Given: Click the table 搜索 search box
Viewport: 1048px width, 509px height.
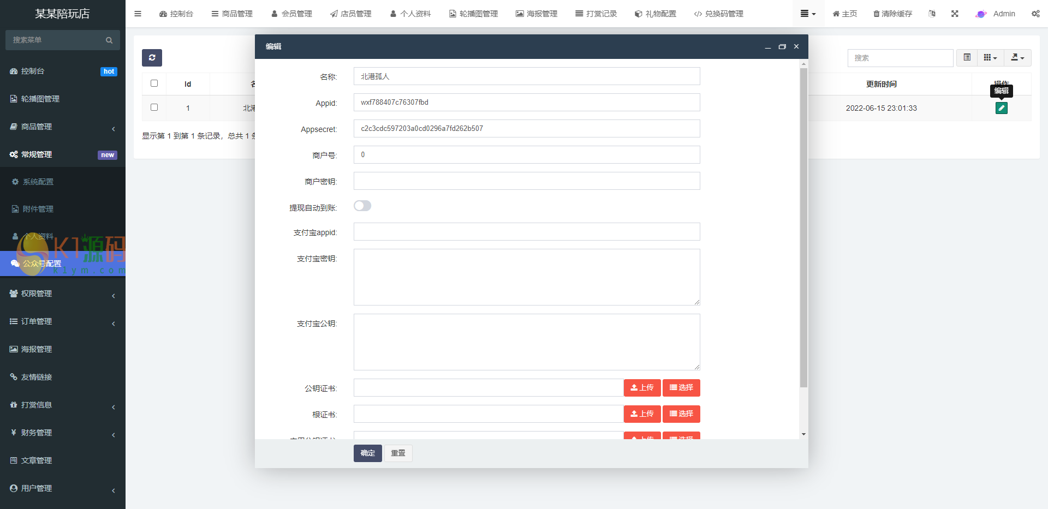Looking at the screenshot, I should tap(900, 58).
